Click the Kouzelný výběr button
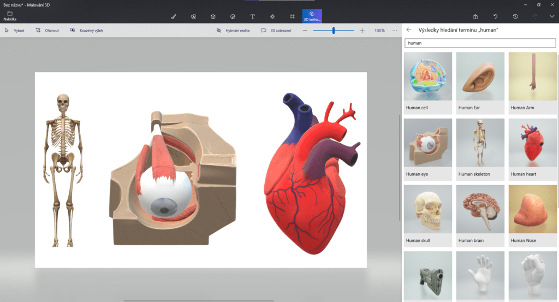The height and width of the screenshot is (302, 559). [x=87, y=31]
